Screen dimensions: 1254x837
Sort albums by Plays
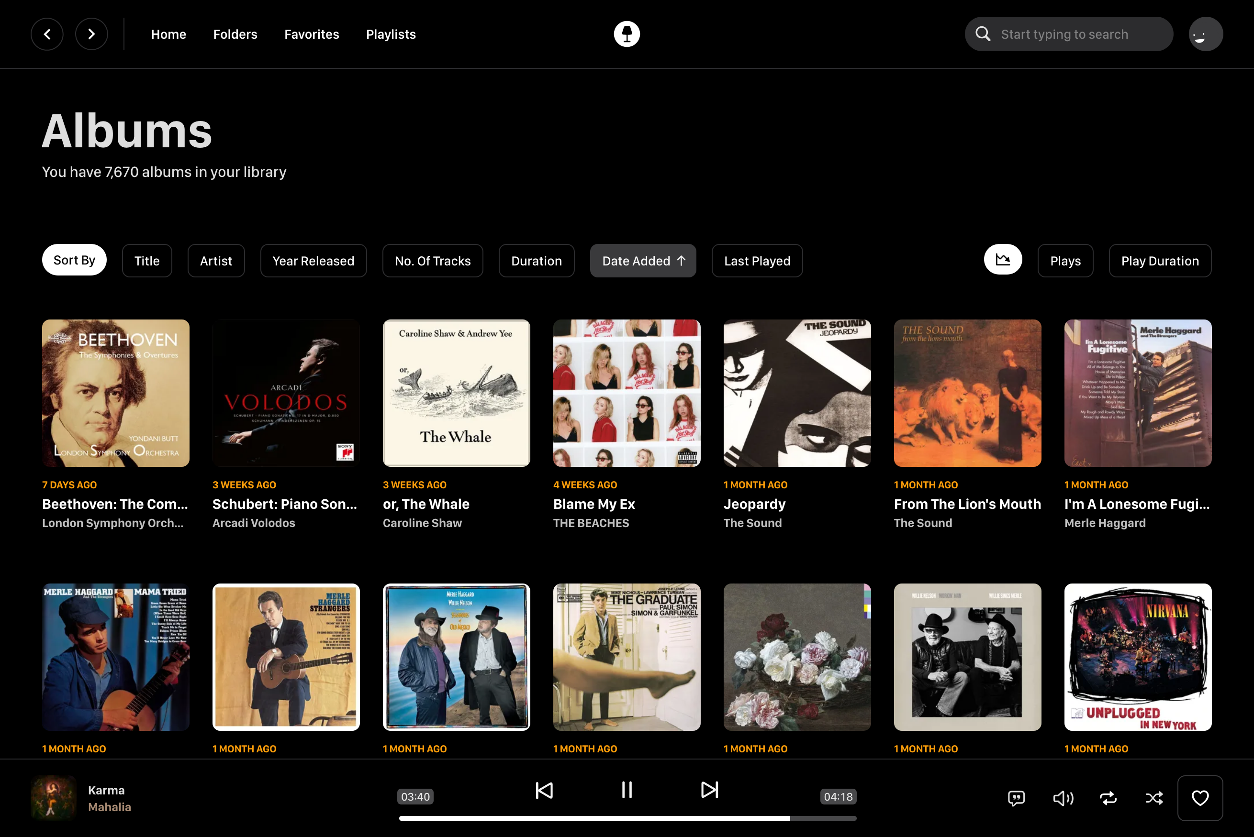[1065, 261]
